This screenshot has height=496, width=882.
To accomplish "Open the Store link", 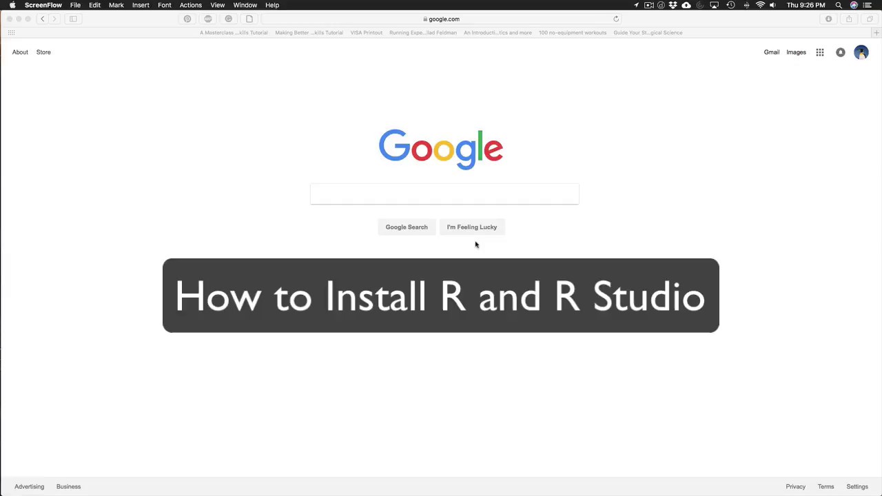I will [43, 52].
